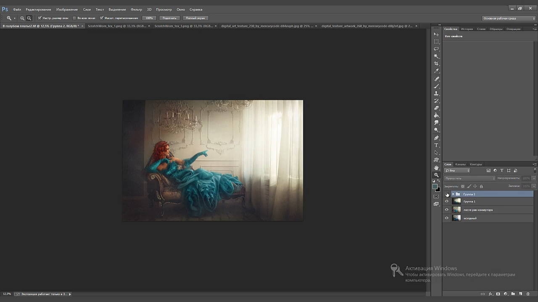Viewport: 538px width, 302px height.
Task: Select the Smudge tool
Action: click(x=436, y=122)
